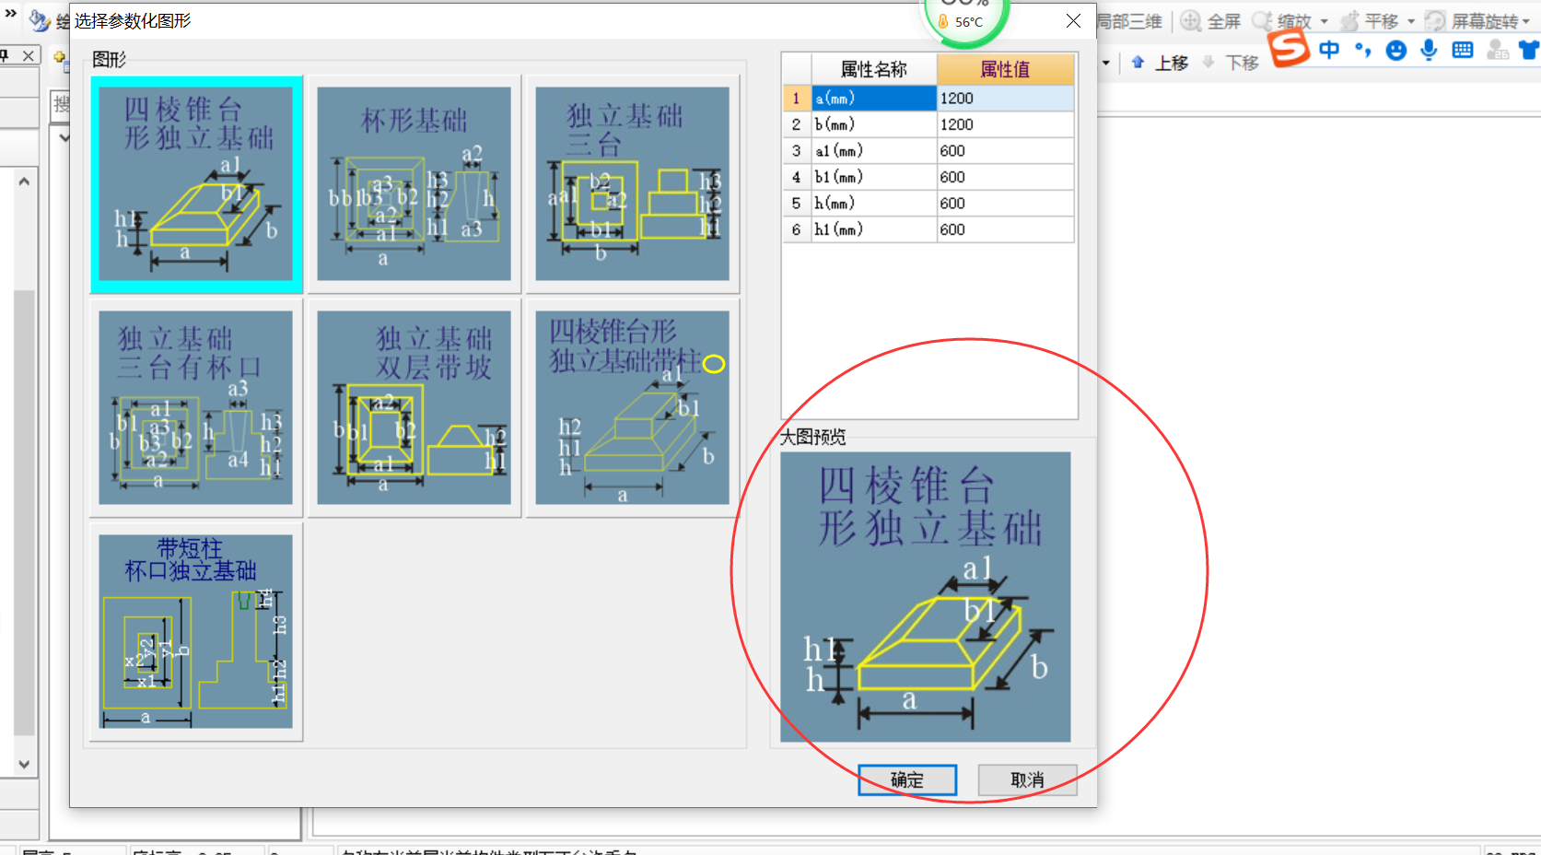Select the h1(mm) property name cell
The height and width of the screenshot is (855, 1541).
pos(873,229)
